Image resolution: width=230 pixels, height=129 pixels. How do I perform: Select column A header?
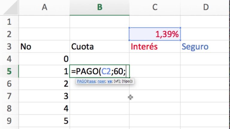point(44,7)
